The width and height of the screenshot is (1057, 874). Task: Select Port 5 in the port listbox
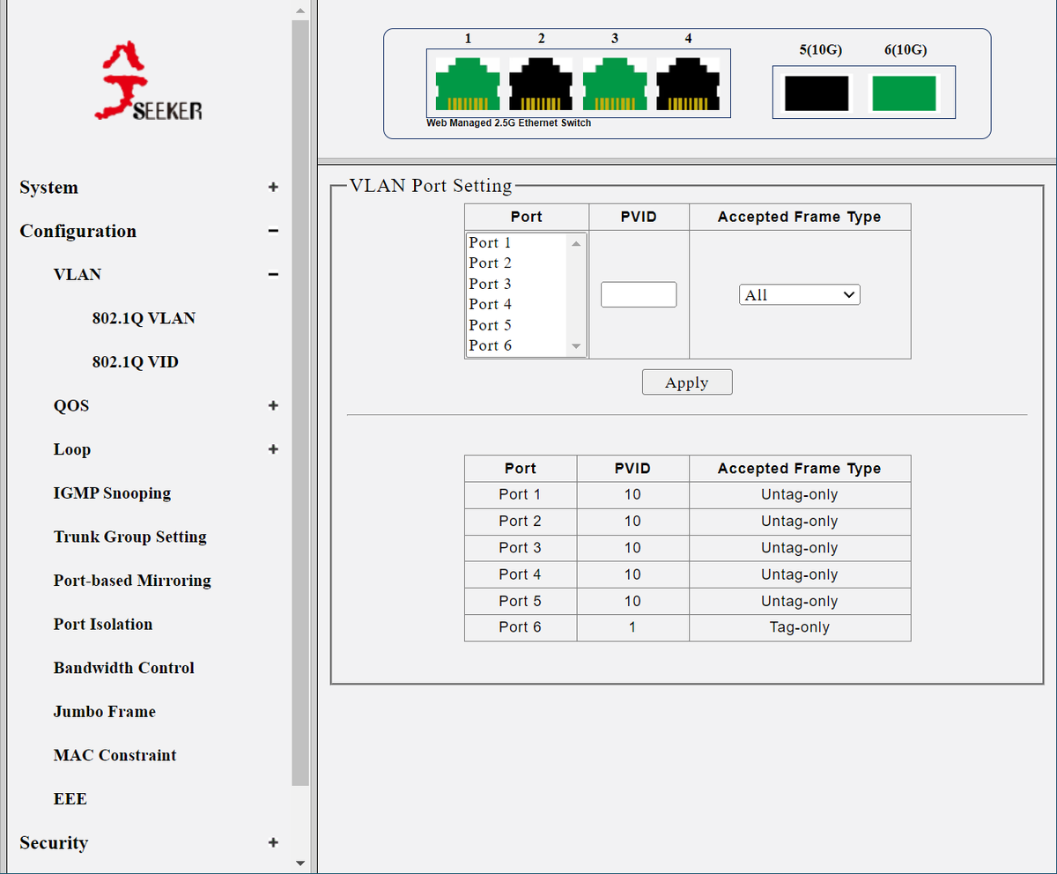pos(518,325)
